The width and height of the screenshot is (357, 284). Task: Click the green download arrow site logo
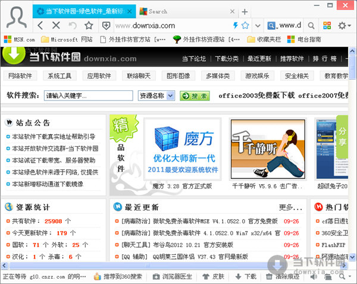coord(14,55)
